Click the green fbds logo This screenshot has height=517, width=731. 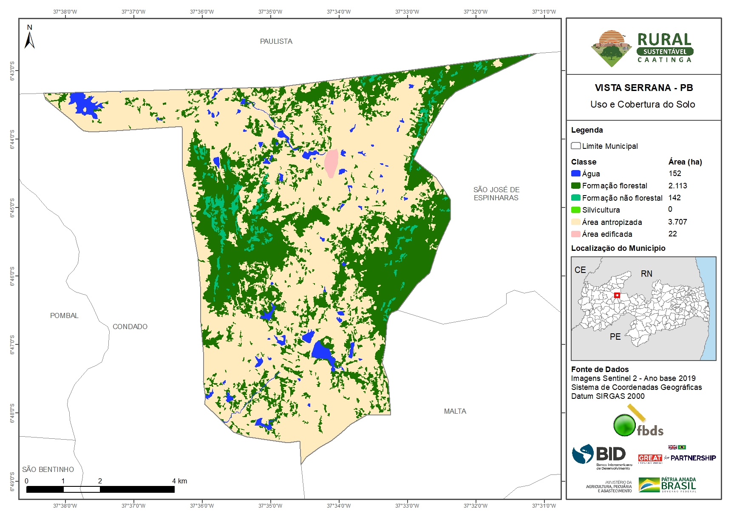[x=637, y=423]
